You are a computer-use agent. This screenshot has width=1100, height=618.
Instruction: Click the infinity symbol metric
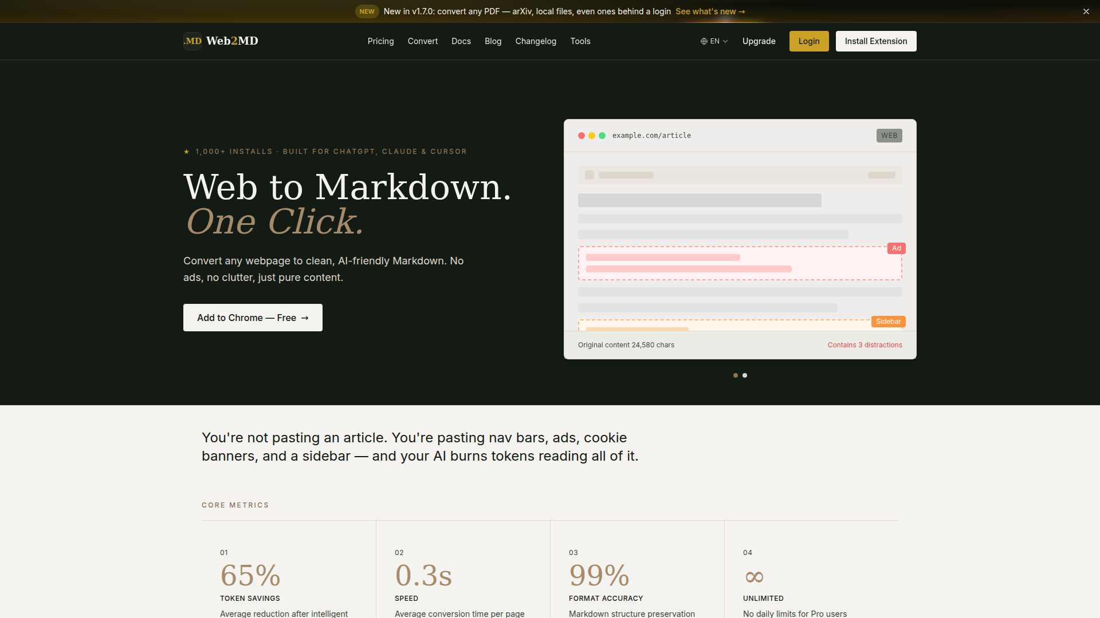tap(754, 577)
